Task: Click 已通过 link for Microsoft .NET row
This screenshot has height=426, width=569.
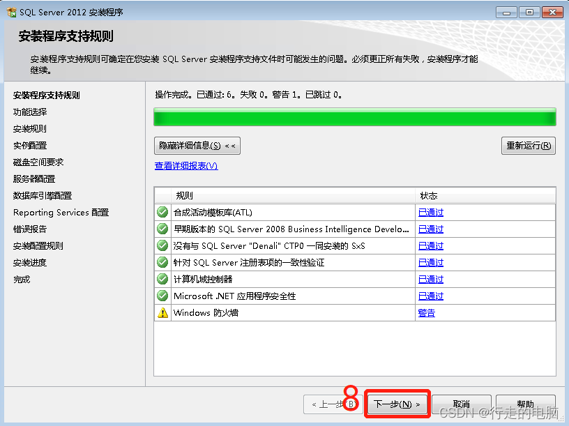Action: [x=431, y=296]
